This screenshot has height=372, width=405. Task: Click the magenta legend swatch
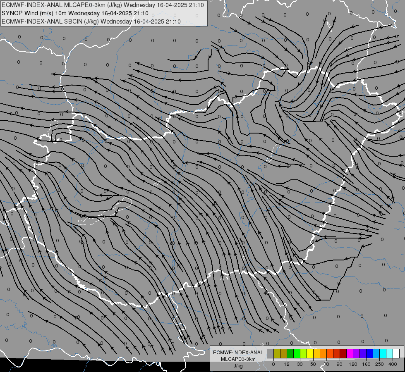pos(350,353)
